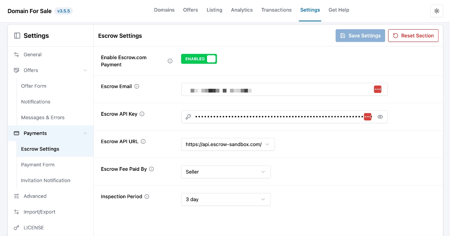Click into the Escrow API Key field

point(284,117)
